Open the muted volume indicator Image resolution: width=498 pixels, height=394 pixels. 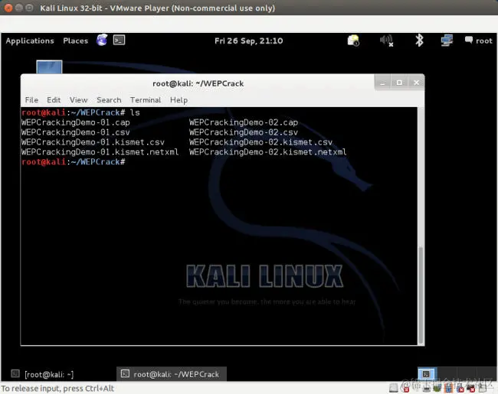coord(386,41)
